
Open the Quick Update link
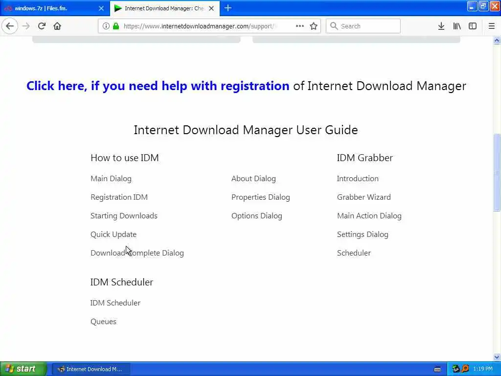tap(114, 234)
